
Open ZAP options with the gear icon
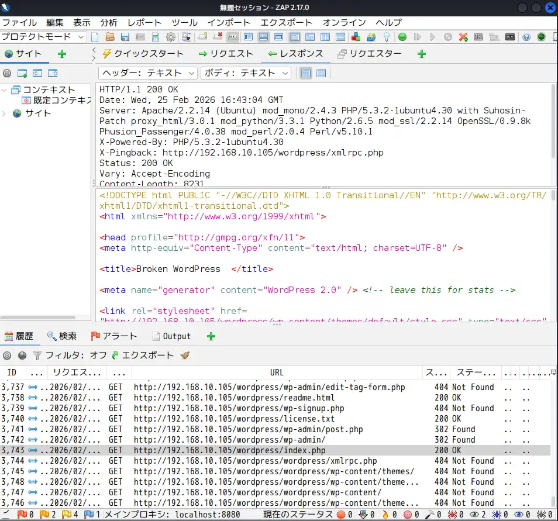tap(170, 36)
